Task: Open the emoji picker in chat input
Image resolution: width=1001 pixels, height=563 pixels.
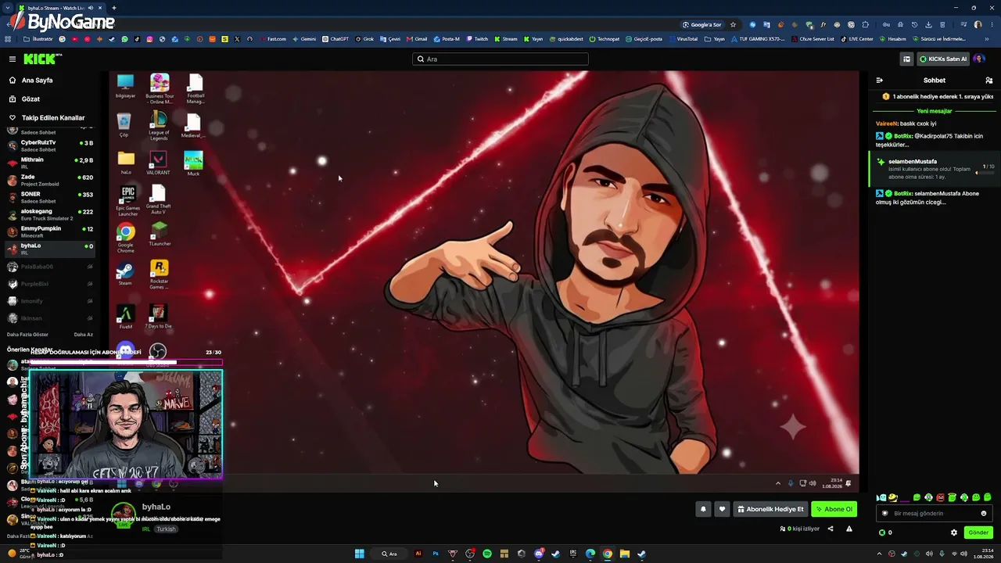Action: click(984, 514)
